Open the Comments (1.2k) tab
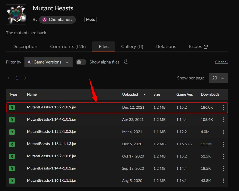 68,47
